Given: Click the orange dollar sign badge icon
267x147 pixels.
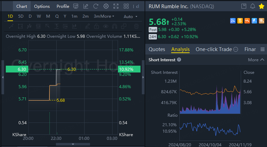Looking at the screenshot, I should pyautogui.click(x=240, y=21).
